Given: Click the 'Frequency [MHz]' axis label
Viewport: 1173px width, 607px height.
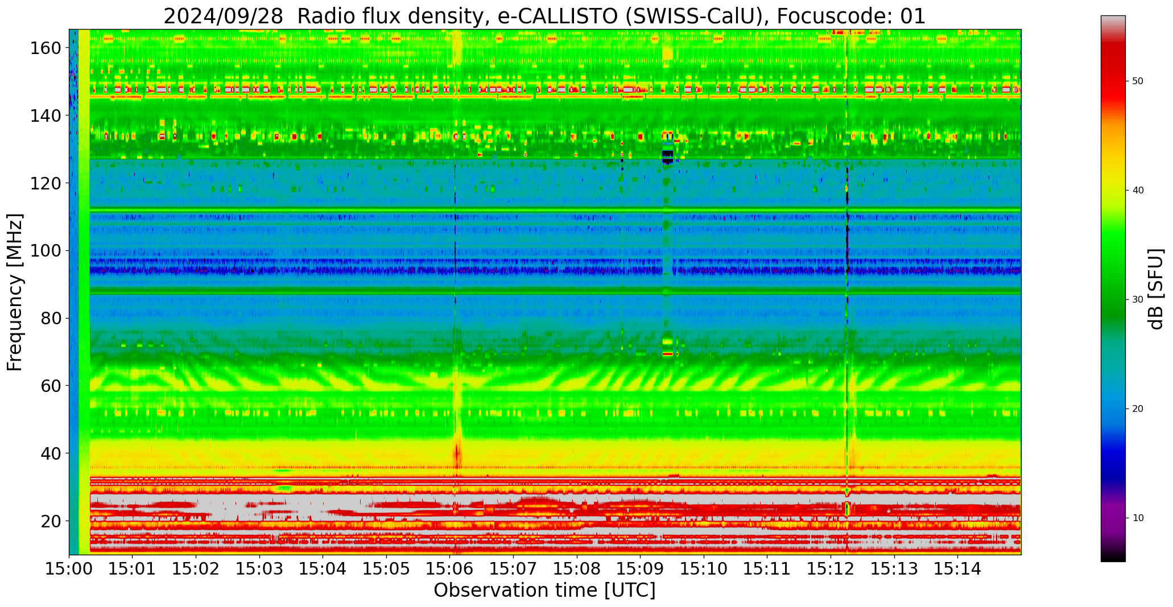Looking at the screenshot, I should click(15, 292).
